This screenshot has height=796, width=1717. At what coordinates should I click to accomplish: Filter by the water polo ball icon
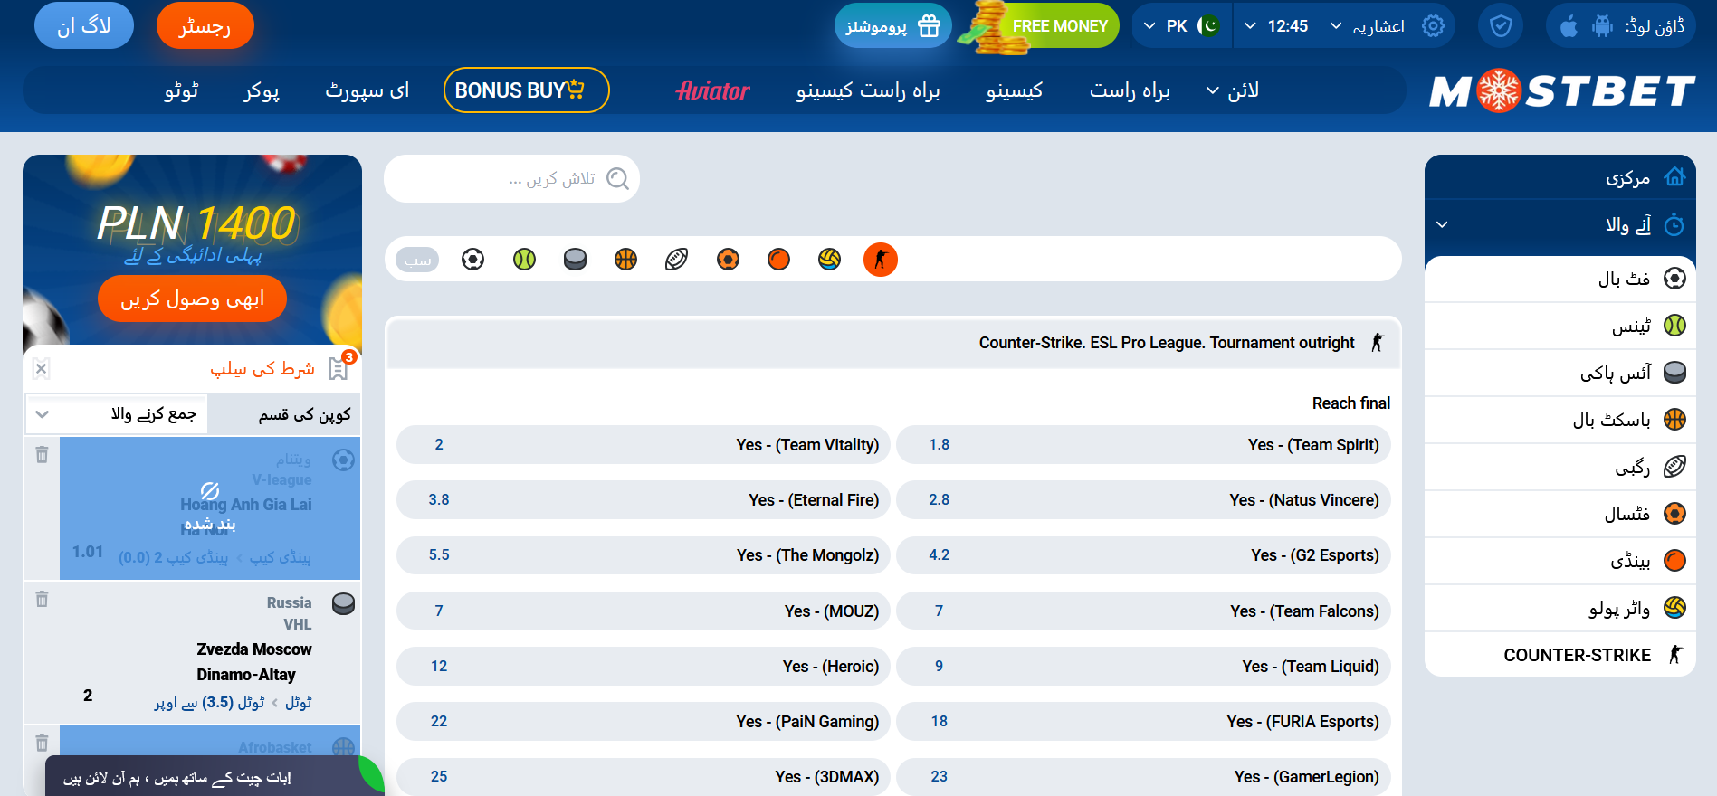[x=829, y=260]
